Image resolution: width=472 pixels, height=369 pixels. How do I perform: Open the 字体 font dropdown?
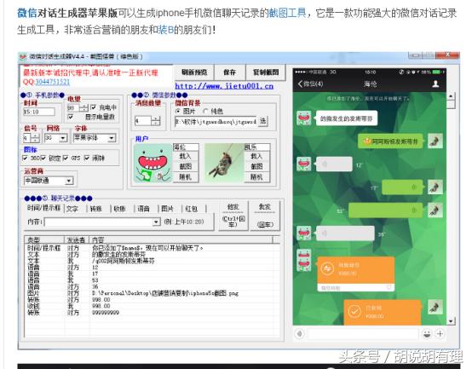[95, 138]
